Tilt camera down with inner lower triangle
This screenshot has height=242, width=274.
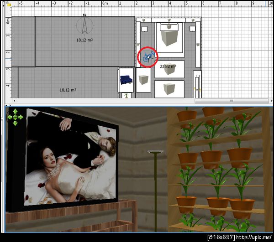point(15,119)
